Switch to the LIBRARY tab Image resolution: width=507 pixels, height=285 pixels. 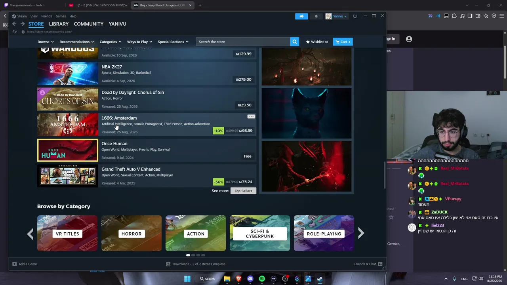tap(59, 24)
